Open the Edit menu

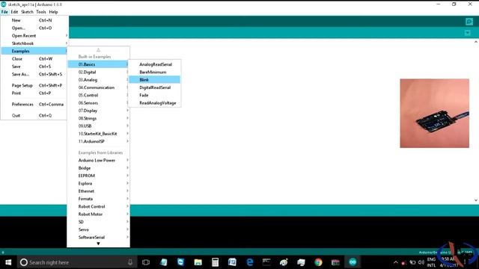coord(14,12)
